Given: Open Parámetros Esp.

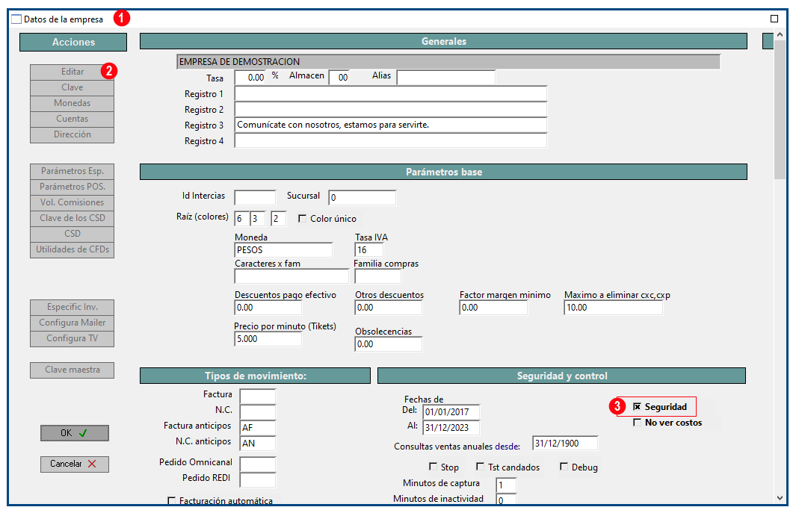Looking at the screenshot, I should click(72, 171).
